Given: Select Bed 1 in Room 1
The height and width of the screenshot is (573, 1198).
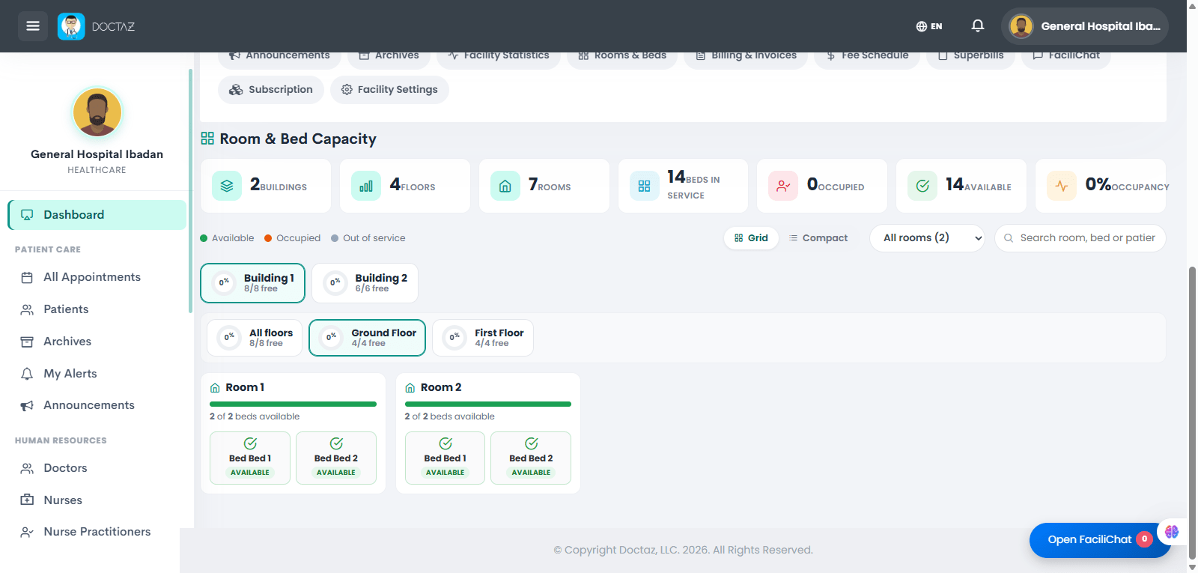Looking at the screenshot, I should pyautogui.click(x=250, y=458).
